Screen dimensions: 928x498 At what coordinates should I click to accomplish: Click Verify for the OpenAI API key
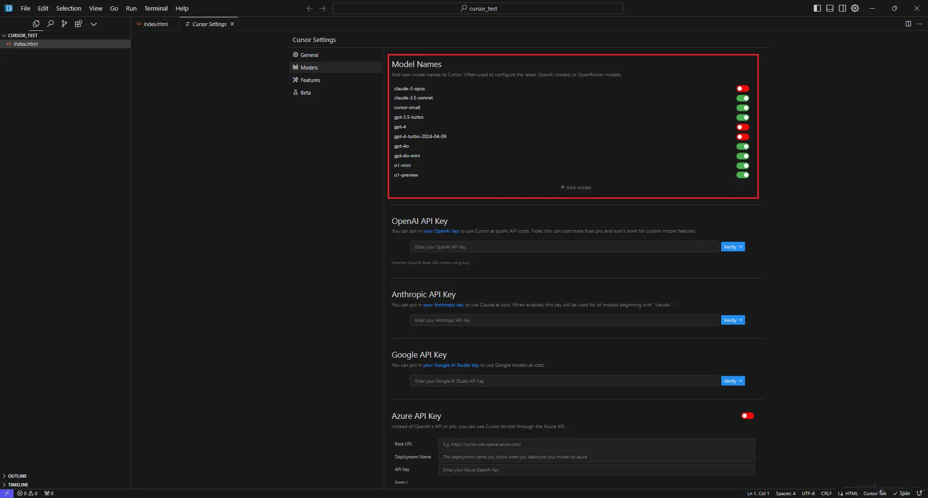[x=732, y=247]
